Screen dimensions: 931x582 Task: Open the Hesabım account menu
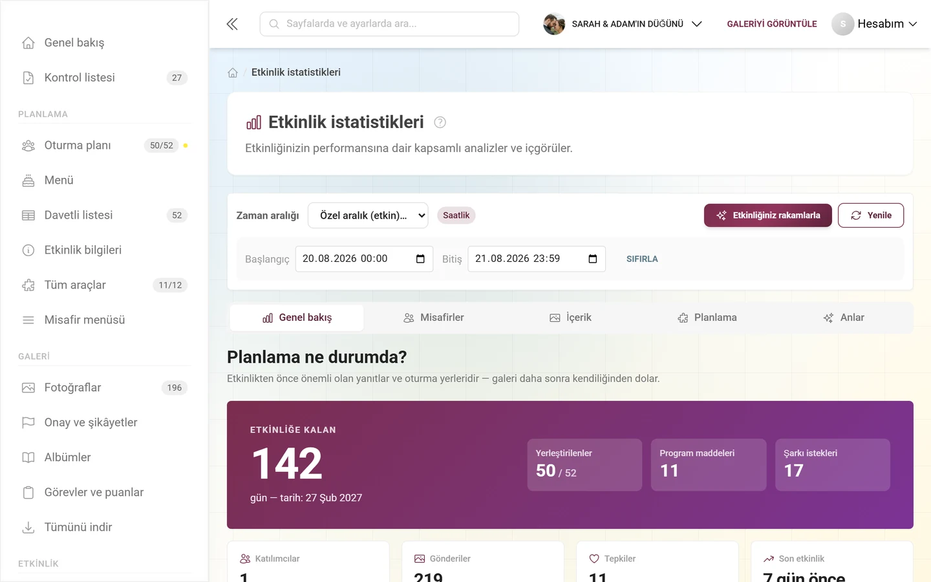click(874, 24)
